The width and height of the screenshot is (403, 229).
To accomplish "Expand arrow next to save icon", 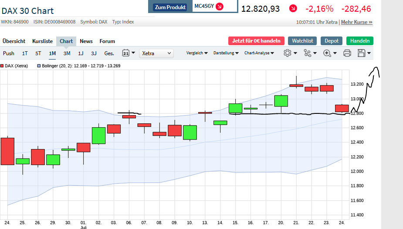I will (x=369, y=53).
